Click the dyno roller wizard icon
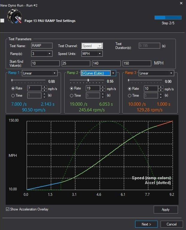The height and width of the screenshot is (230, 186). [x=14, y=16]
